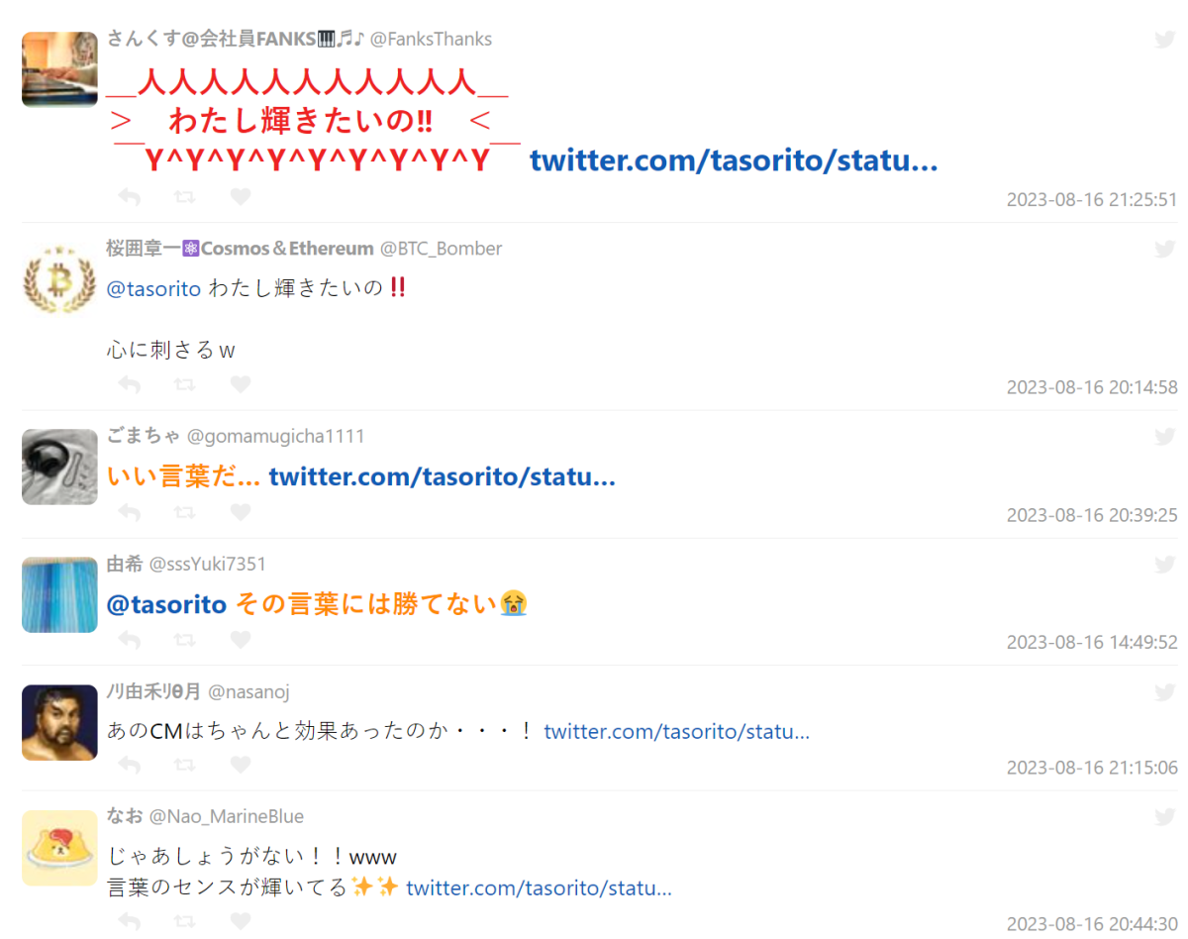Retweet the FanksThanks tweet
1188x939 pixels.
184,197
